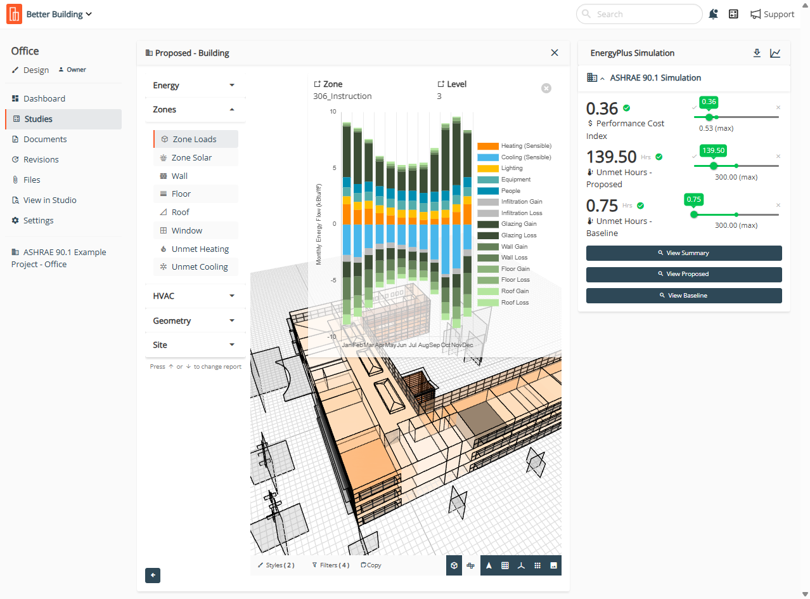Open the line chart icon in EnergyPlus panel
Image resolution: width=810 pixels, height=599 pixels.
[775, 53]
